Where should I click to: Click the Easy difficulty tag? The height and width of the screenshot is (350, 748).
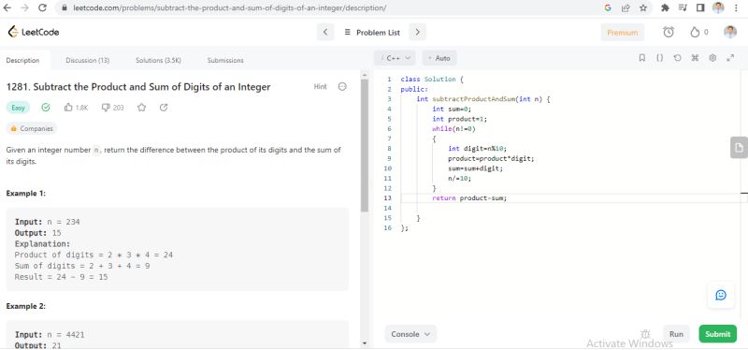pyautogui.click(x=18, y=108)
